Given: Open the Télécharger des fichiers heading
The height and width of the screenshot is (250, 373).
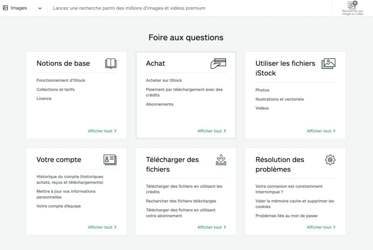Looking at the screenshot, I should (172, 164).
